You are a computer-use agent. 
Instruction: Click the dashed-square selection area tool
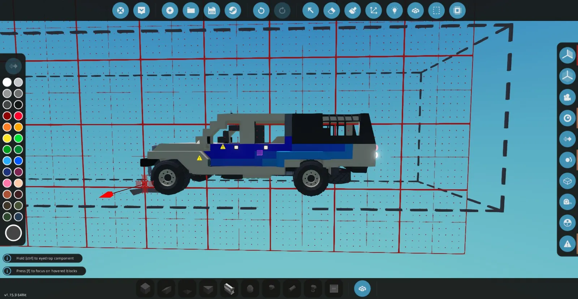[x=436, y=10]
